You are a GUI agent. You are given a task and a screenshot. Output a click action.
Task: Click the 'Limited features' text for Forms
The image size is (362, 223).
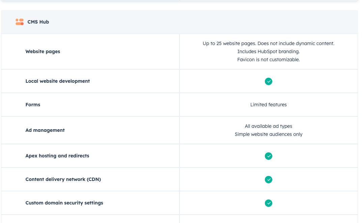click(x=268, y=105)
